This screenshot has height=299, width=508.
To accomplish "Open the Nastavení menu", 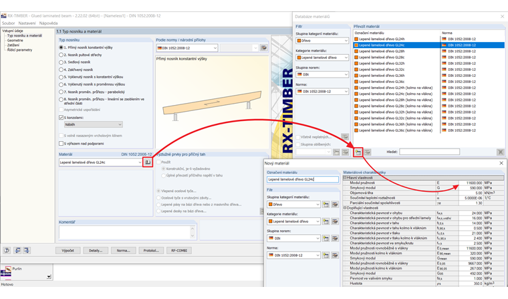I will pos(27,23).
